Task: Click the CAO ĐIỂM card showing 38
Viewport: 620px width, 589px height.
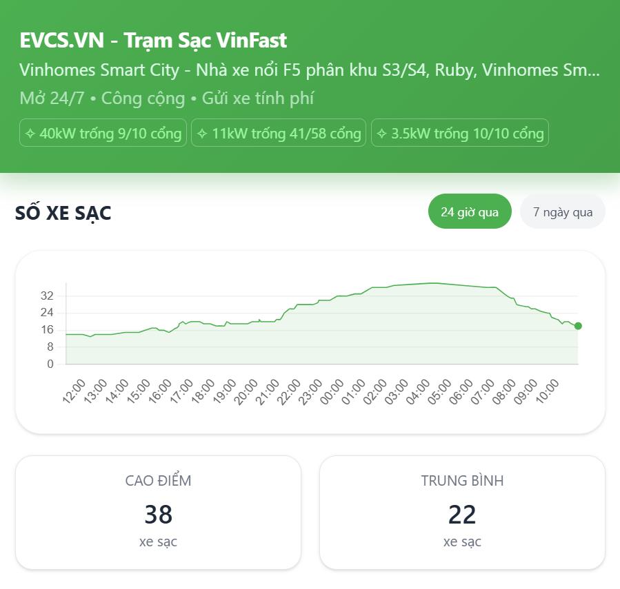Action: click(x=158, y=512)
